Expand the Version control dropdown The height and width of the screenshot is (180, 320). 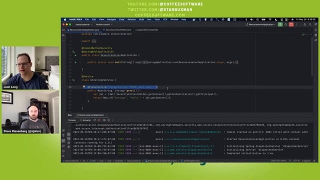[104, 24]
